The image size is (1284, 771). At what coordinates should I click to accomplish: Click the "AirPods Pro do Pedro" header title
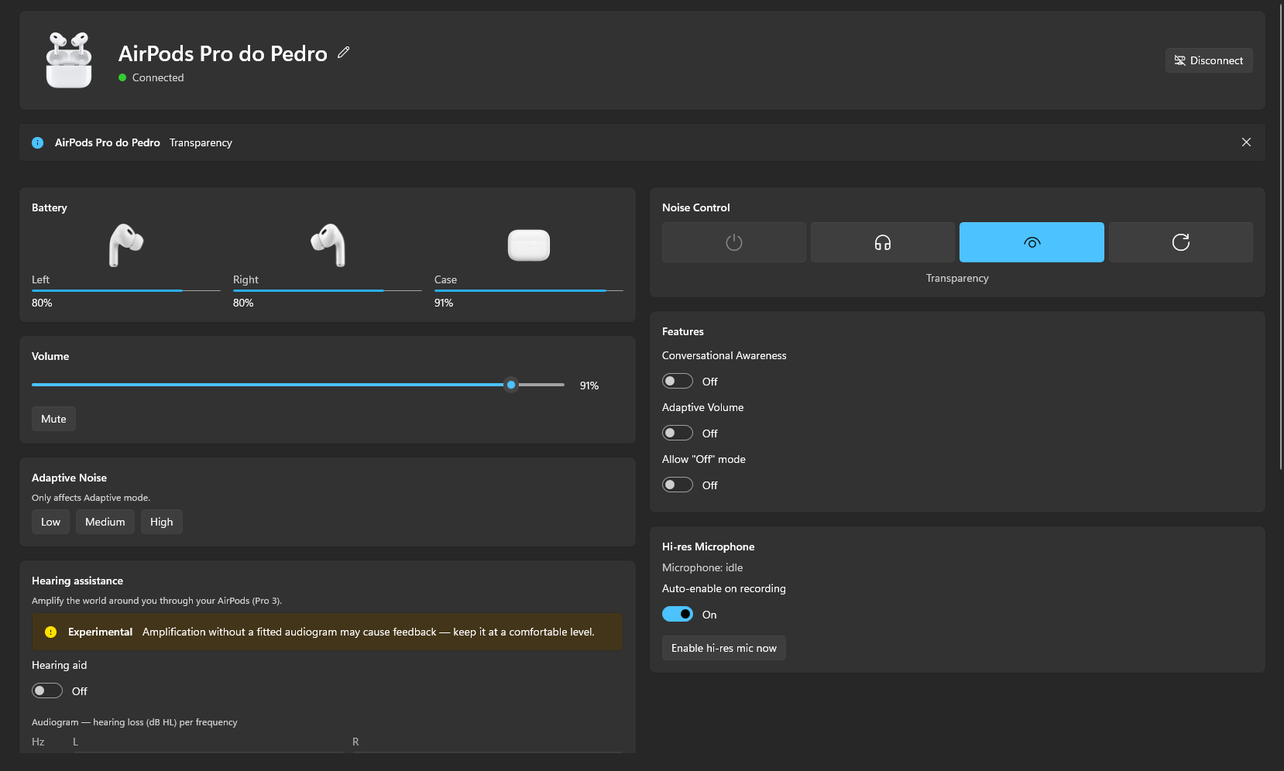pos(223,53)
